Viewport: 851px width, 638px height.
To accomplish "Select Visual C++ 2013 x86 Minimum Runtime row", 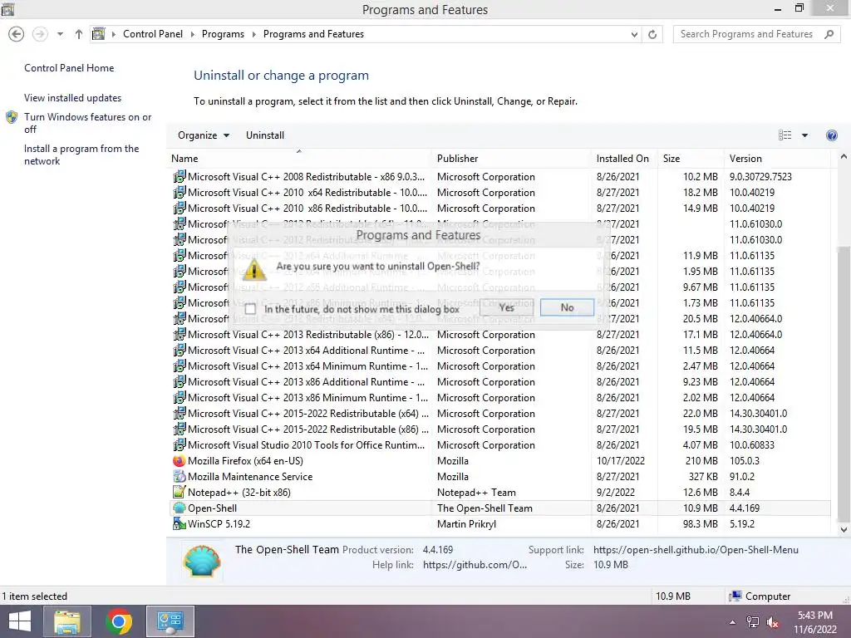I will pyautogui.click(x=499, y=398).
